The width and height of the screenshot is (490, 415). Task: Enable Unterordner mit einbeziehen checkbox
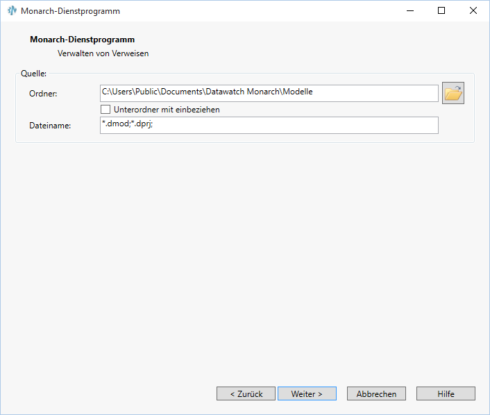pyautogui.click(x=105, y=110)
